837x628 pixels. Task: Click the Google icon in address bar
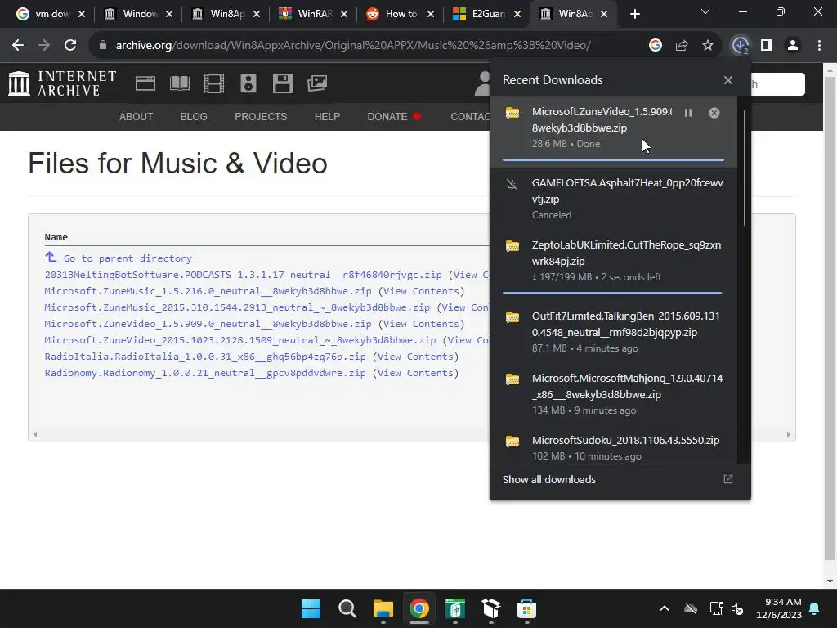[656, 46]
